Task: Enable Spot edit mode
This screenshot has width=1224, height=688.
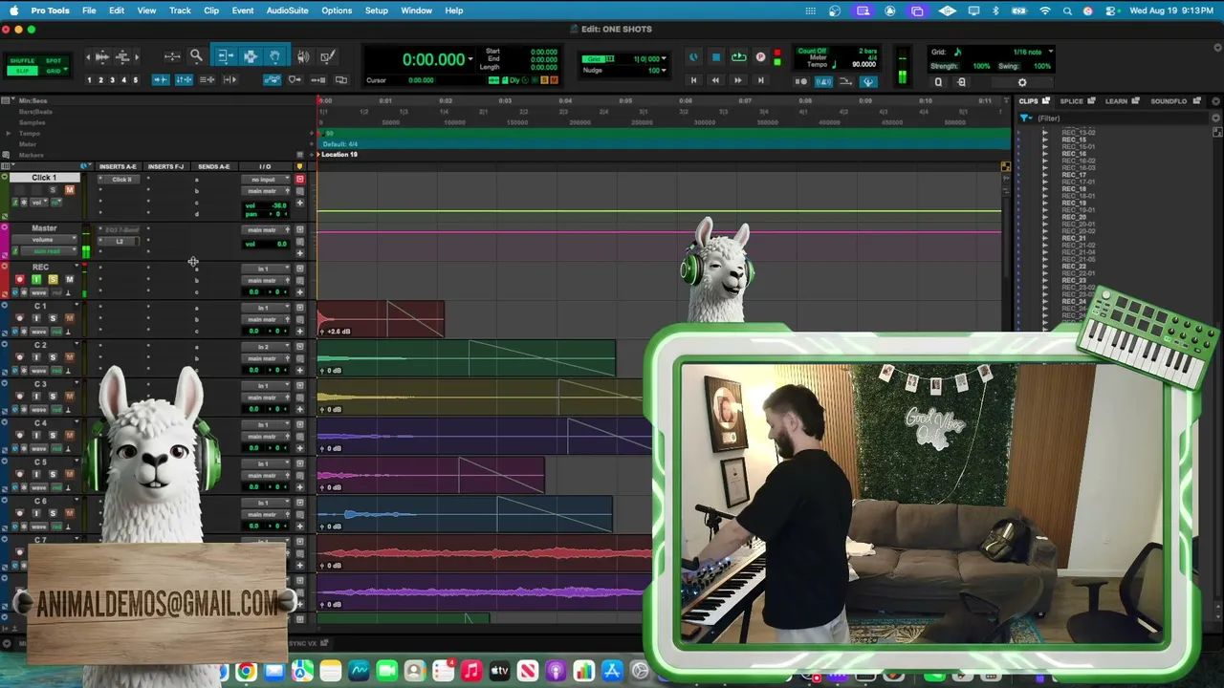Action: click(54, 61)
